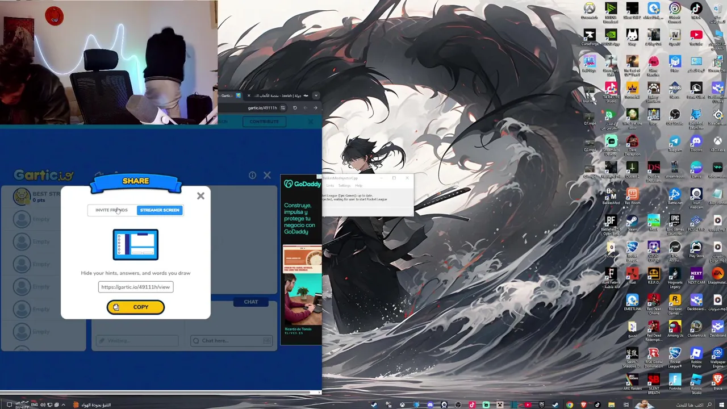Launch SILENT BREATH desktop shortcut
This screenshot has height=409, width=727.
(654, 383)
